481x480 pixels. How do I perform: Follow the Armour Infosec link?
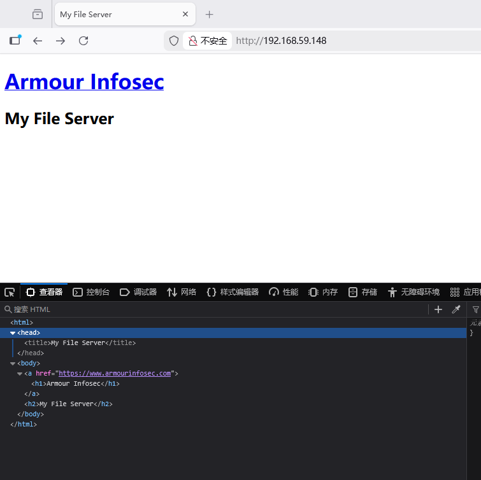point(84,82)
